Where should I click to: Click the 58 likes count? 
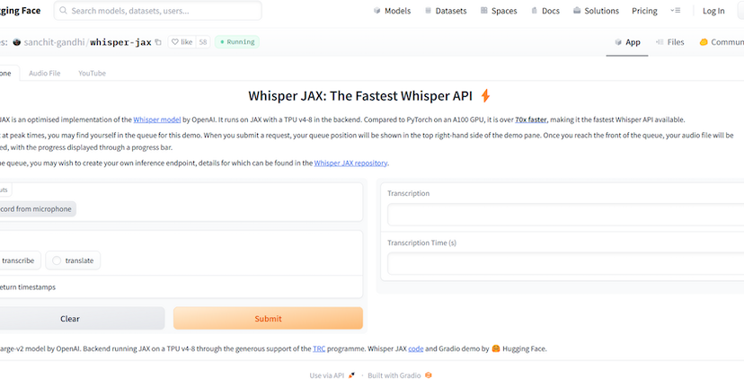[203, 41]
